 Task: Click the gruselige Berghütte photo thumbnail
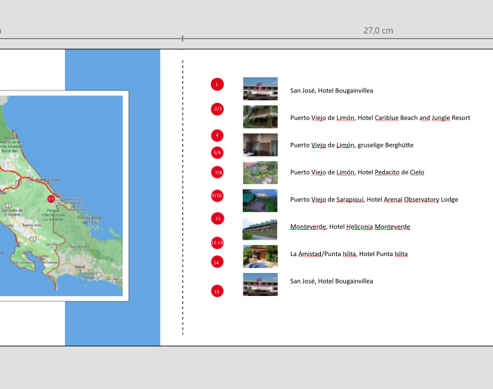260,145
